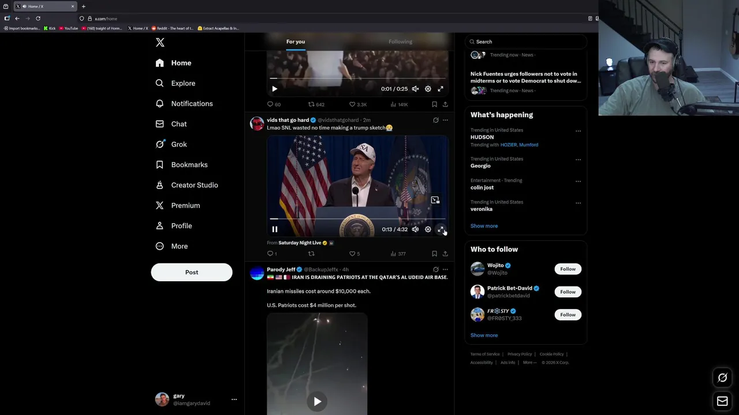Click the X logo in sidebar
Screen dimensions: 739x415
(x=160, y=43)
